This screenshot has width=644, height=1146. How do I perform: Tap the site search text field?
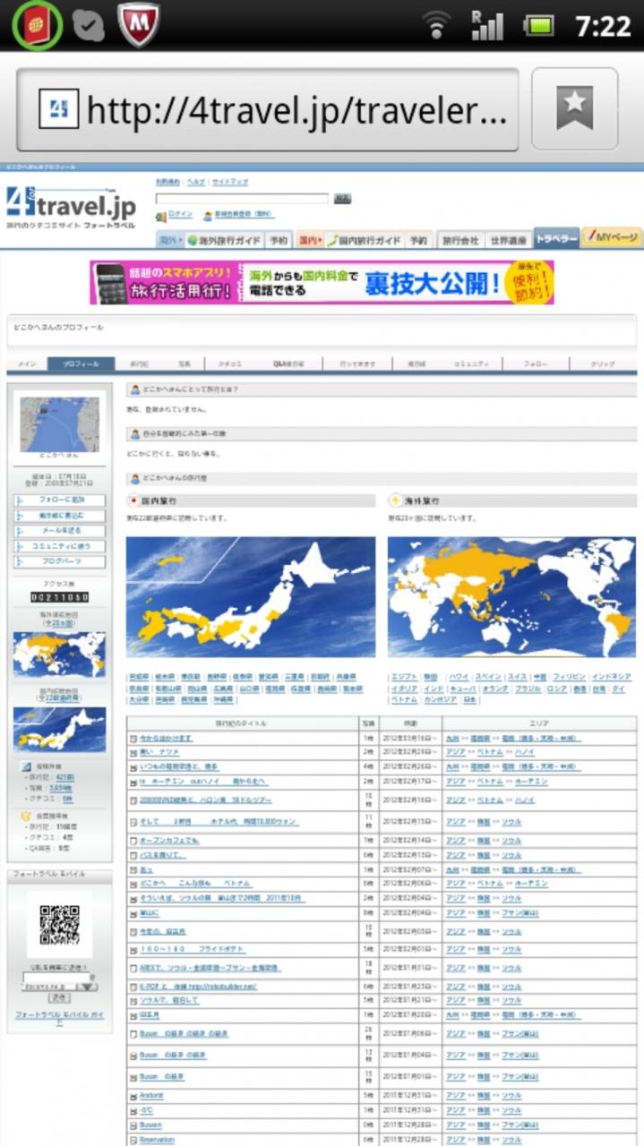(x=242, y=199)
